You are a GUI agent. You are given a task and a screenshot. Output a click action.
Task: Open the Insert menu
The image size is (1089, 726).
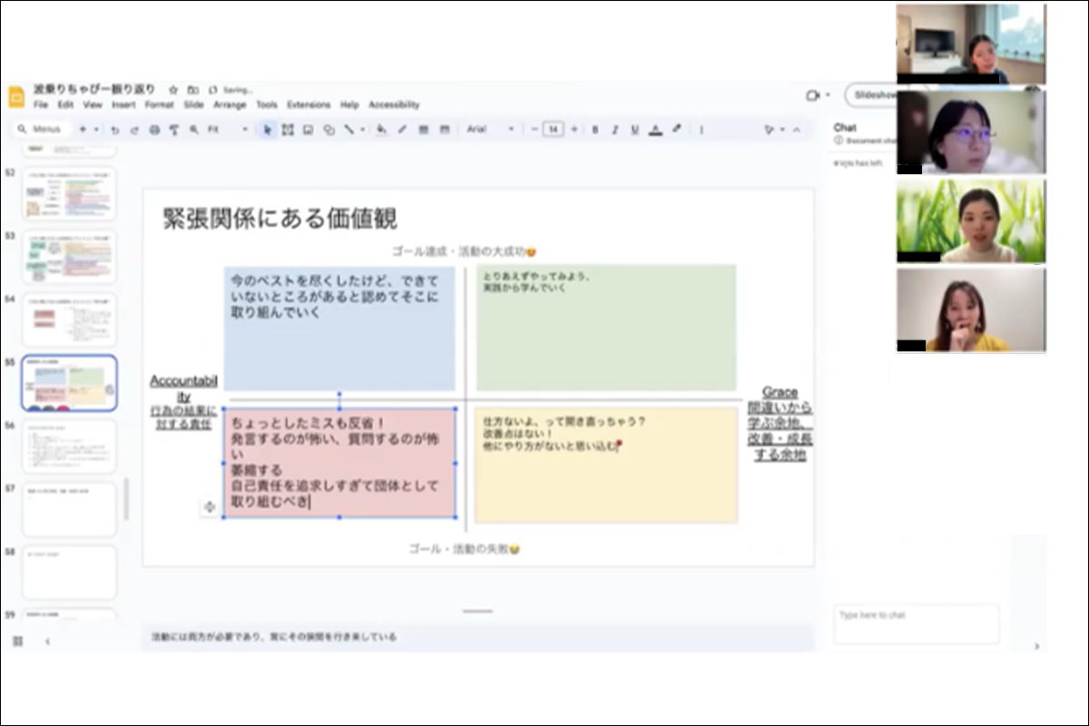[123, 105]
